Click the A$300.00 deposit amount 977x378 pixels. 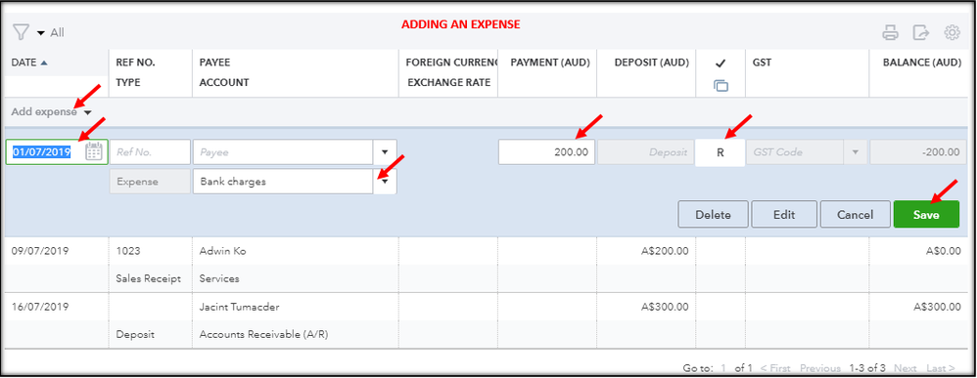[665, 307]
